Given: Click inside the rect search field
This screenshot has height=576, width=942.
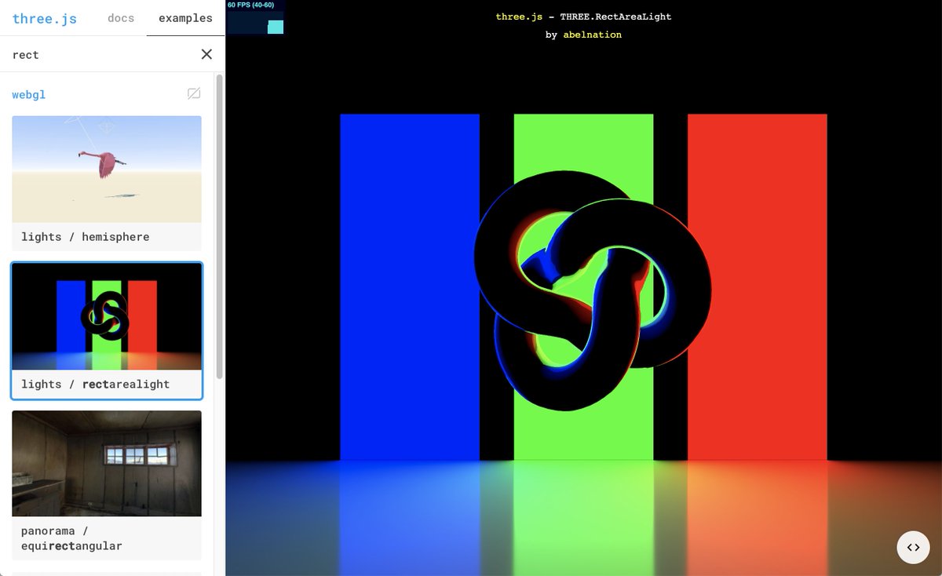Looking at the screenshot, I should tap(94, 54).
